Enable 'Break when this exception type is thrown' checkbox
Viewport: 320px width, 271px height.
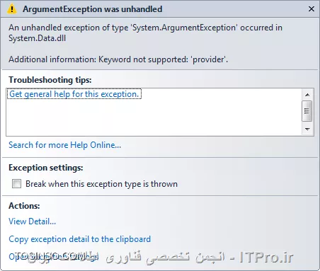(x=16, y=183)
